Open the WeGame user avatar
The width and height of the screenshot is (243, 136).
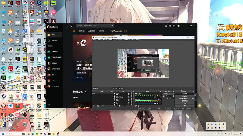(179, 26)
